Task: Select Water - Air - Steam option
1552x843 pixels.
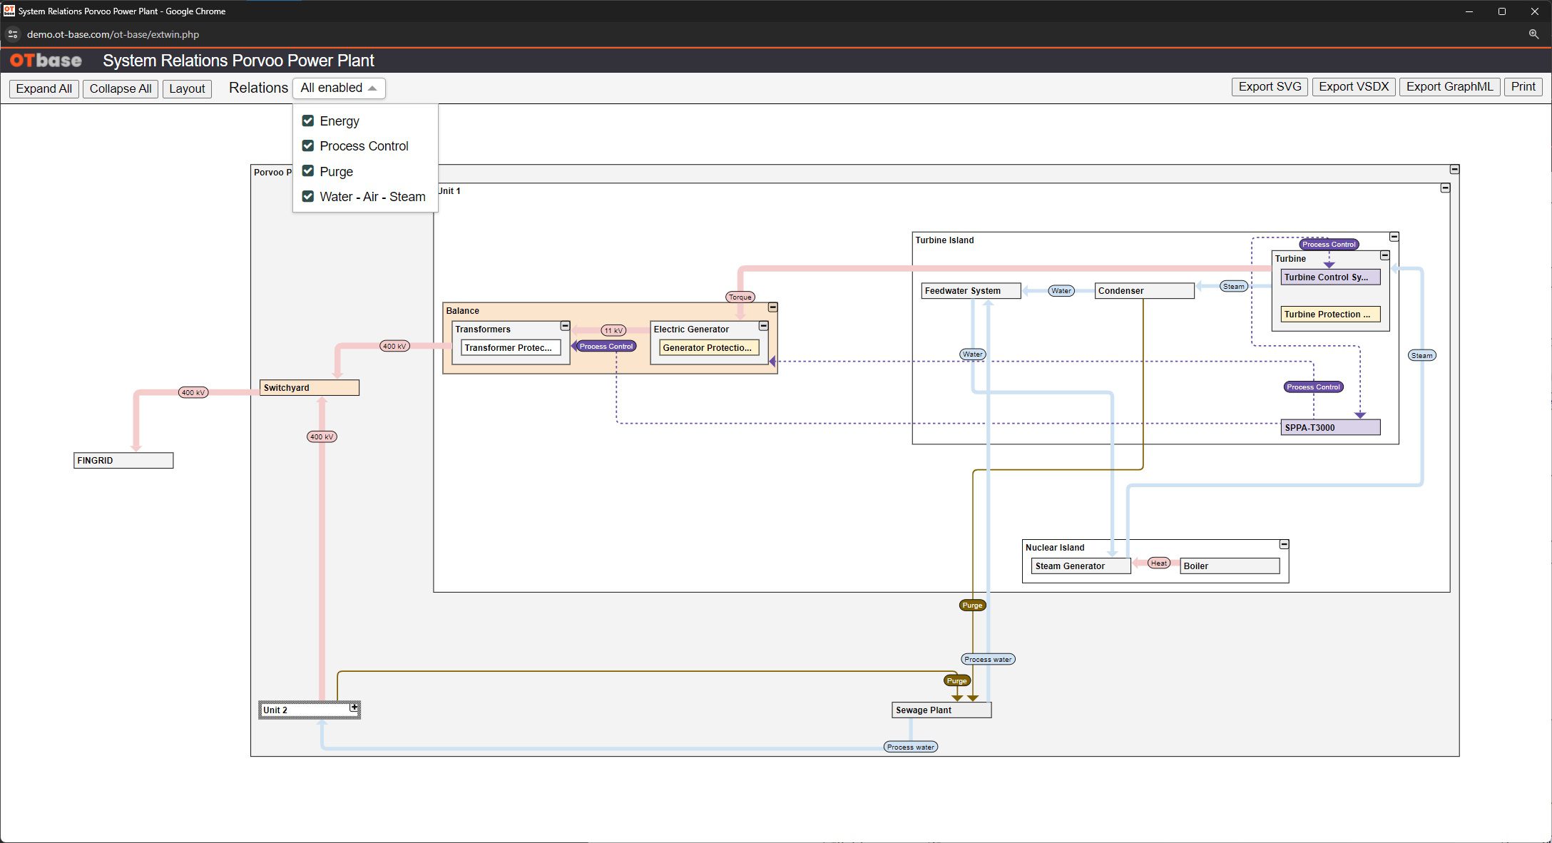Action: (308, 196)
